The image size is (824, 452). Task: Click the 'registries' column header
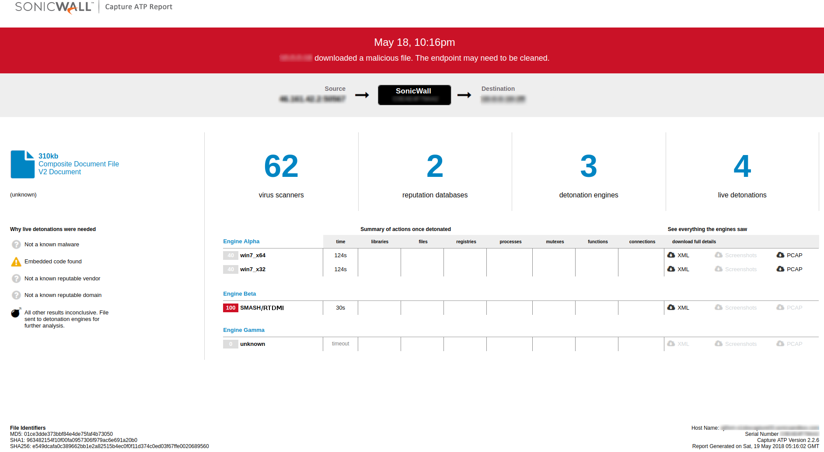pyautogui.click(x=466, y=242)
